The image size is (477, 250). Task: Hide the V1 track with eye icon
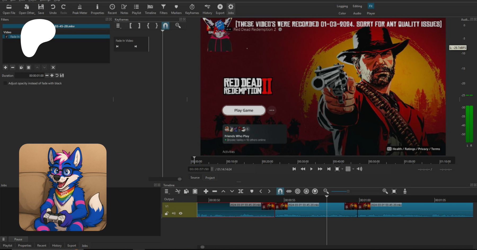pyautogui.click(x=181, y=213)
